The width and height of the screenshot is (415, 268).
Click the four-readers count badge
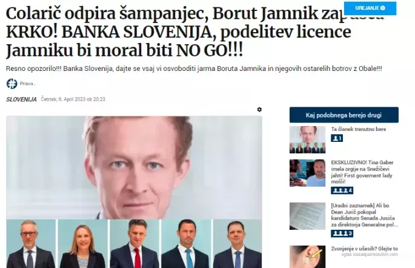342,190
